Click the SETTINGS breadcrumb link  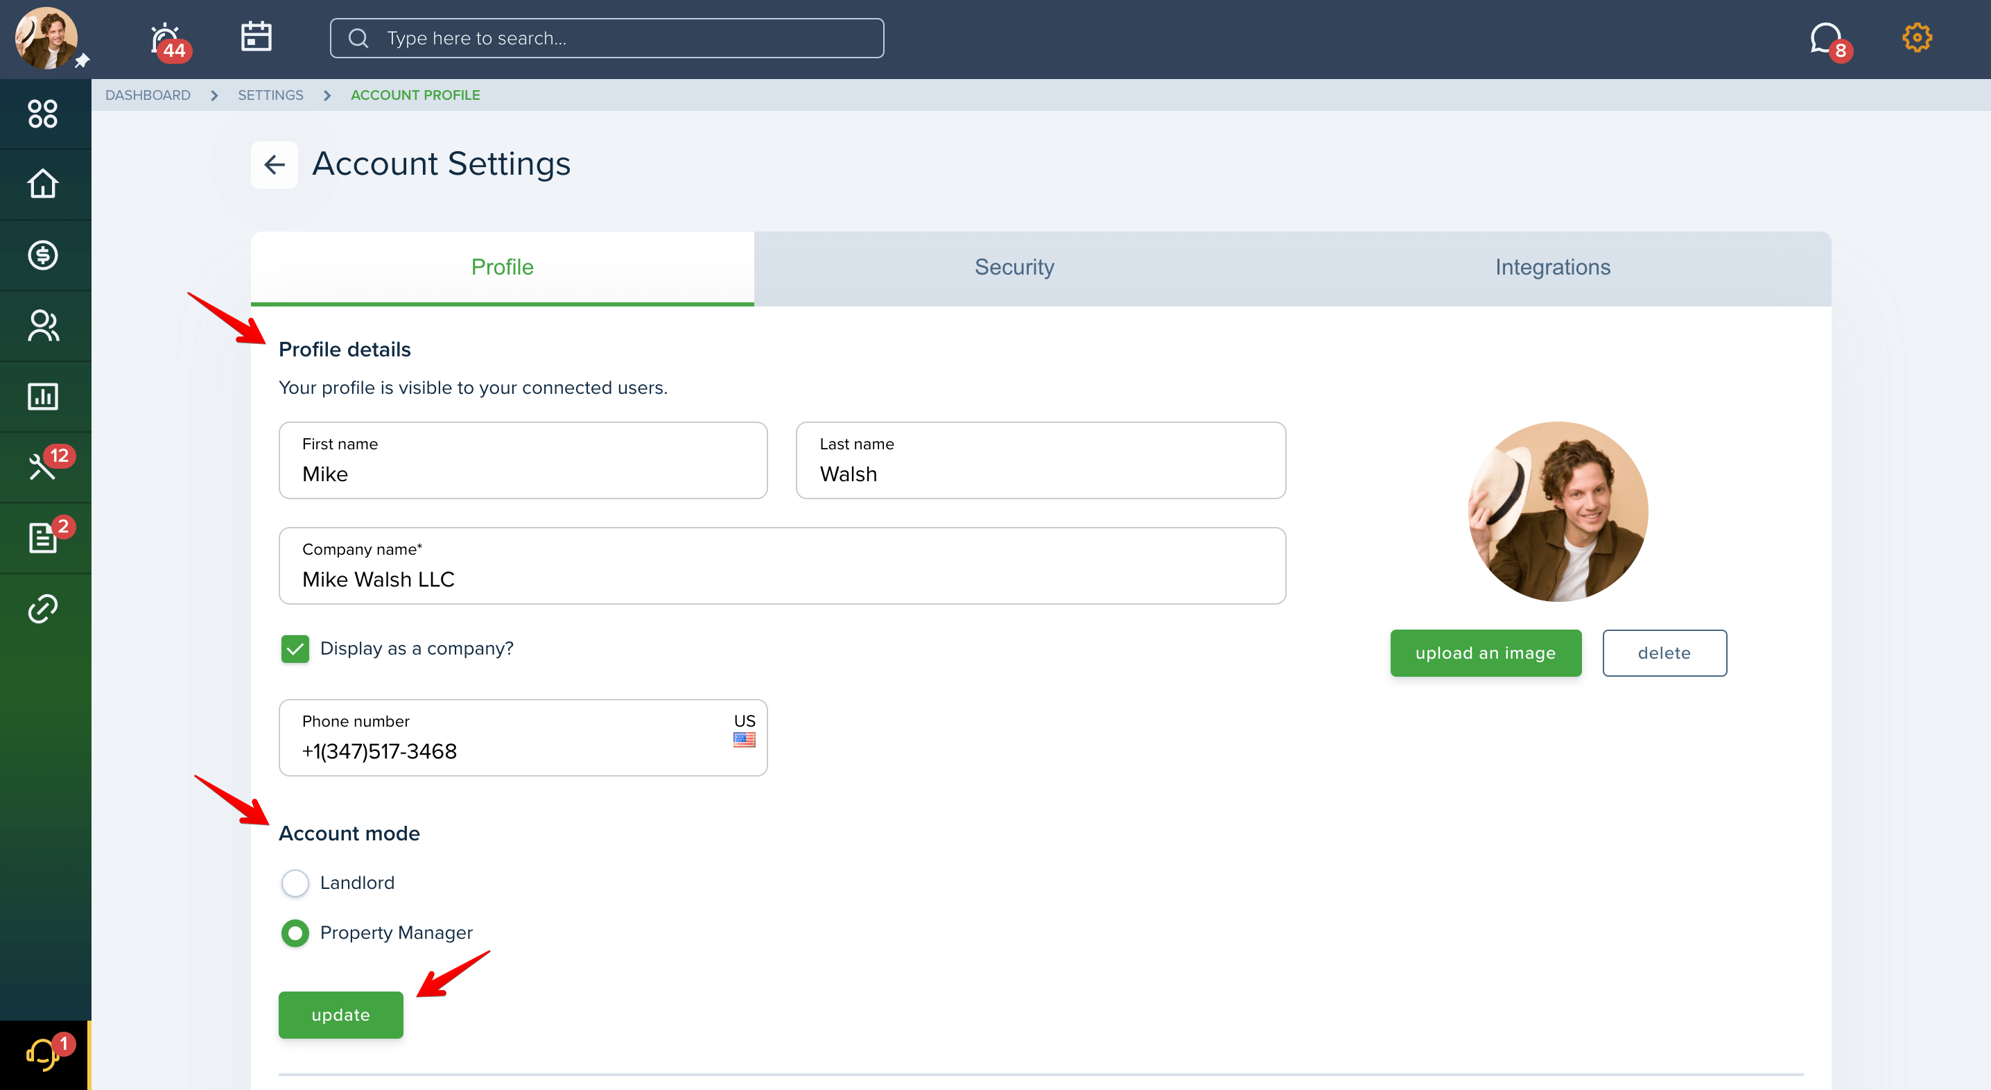coord(270,95)
